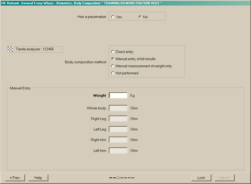Viewport: 251px width, 184px height.
Task: Click the checkered Tanita analyser icon
Action: pos(10,49)
